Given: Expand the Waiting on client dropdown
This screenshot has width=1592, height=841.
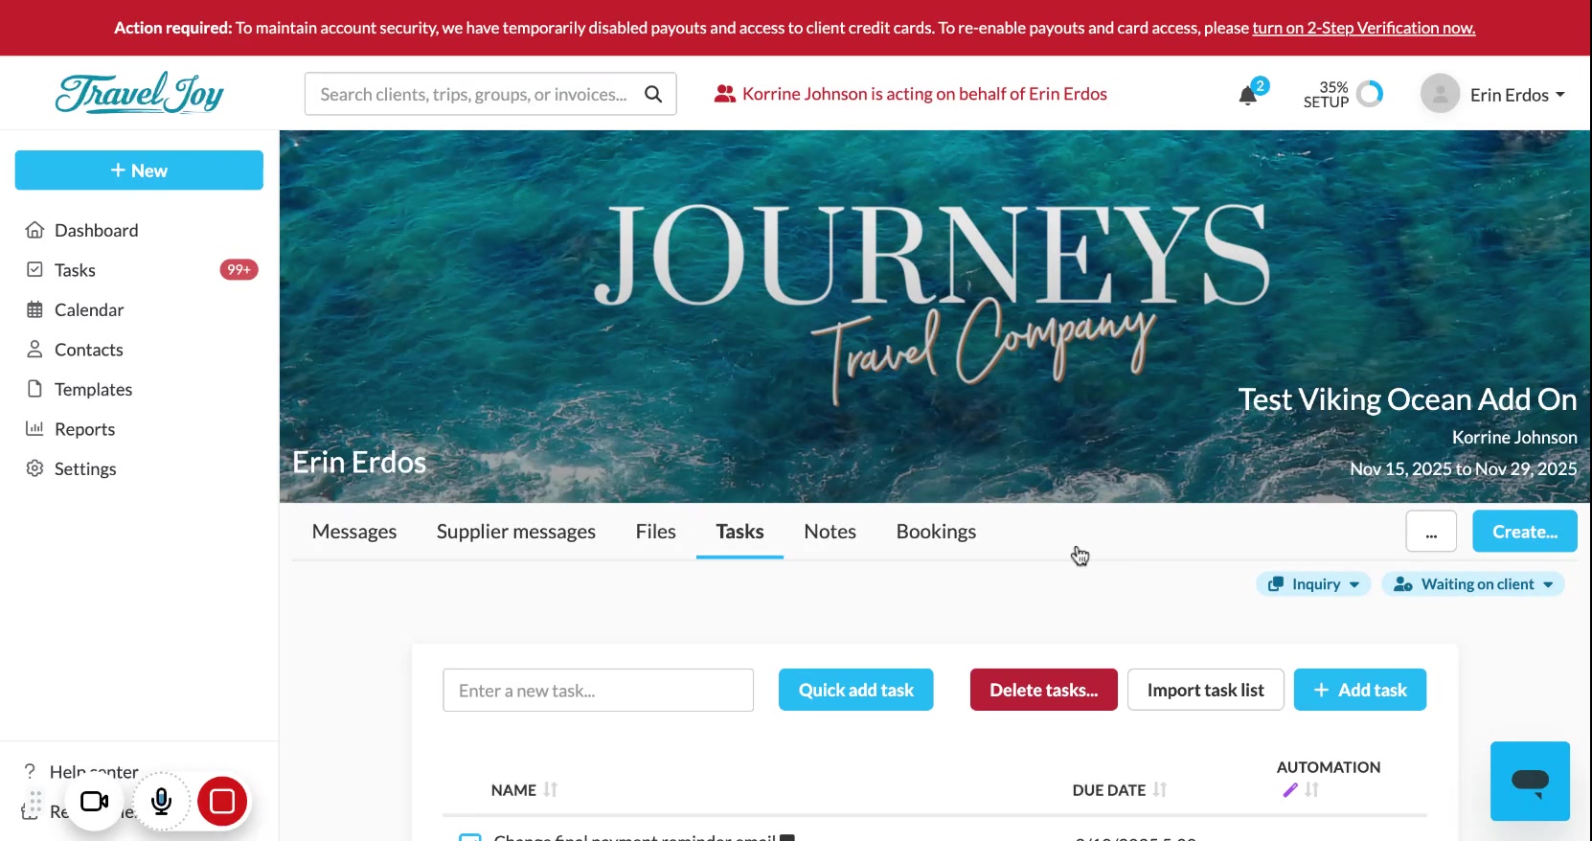Looking at the screenshot, I should (1473, 584).
